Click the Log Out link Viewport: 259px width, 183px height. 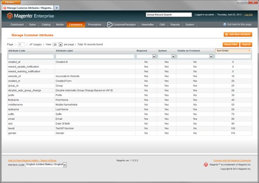click(249, 15)
